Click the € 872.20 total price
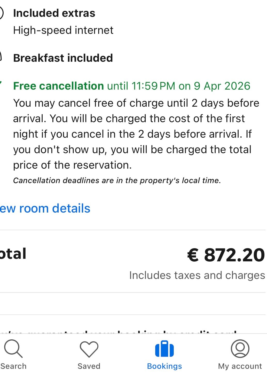The width and height of the screenshot is (267, 375). click(226, 255)
